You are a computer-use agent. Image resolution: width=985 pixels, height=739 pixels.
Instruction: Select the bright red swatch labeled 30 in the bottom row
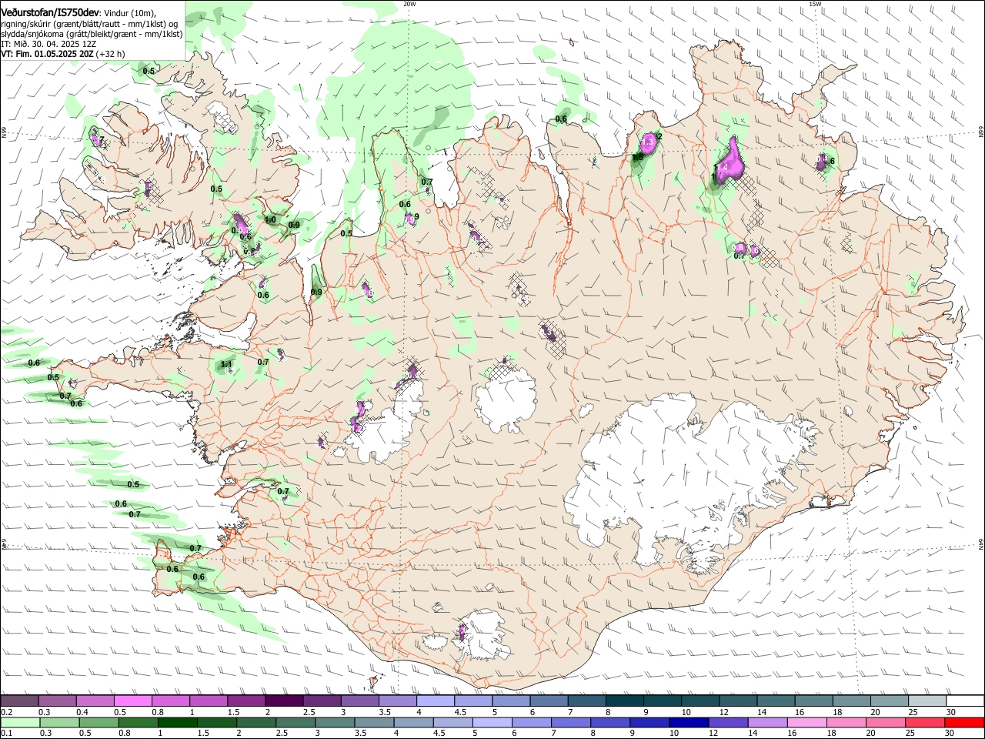(963, 722)
